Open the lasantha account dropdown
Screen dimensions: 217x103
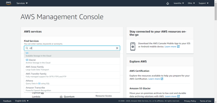click(x=179, y=3)
